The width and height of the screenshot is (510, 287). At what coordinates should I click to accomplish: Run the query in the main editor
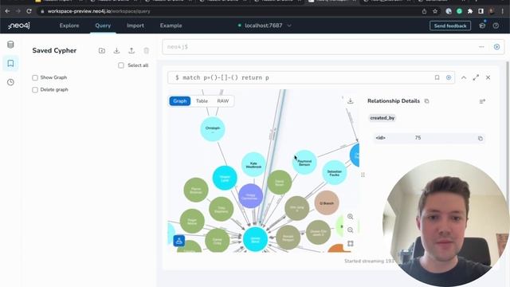point(496,47)
